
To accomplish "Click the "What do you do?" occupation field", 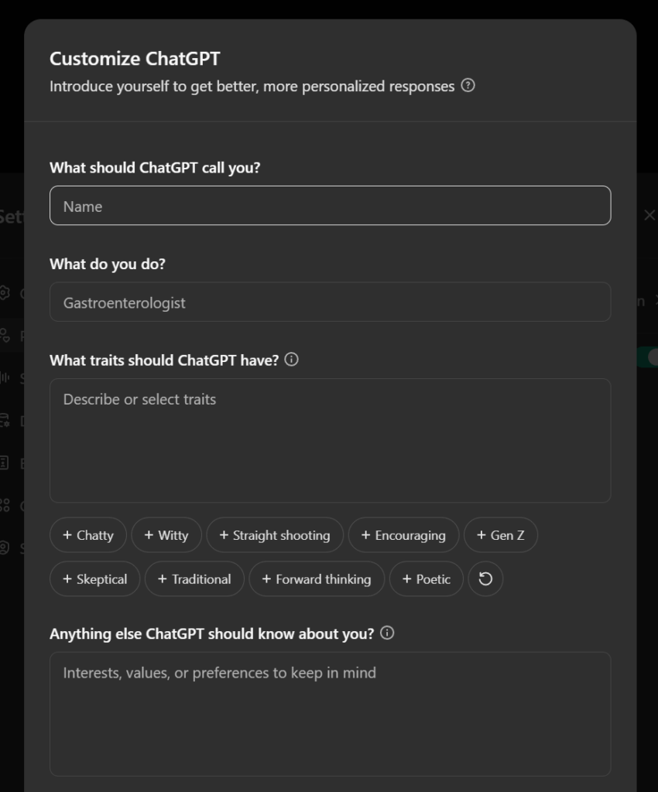I will [331, 302].
